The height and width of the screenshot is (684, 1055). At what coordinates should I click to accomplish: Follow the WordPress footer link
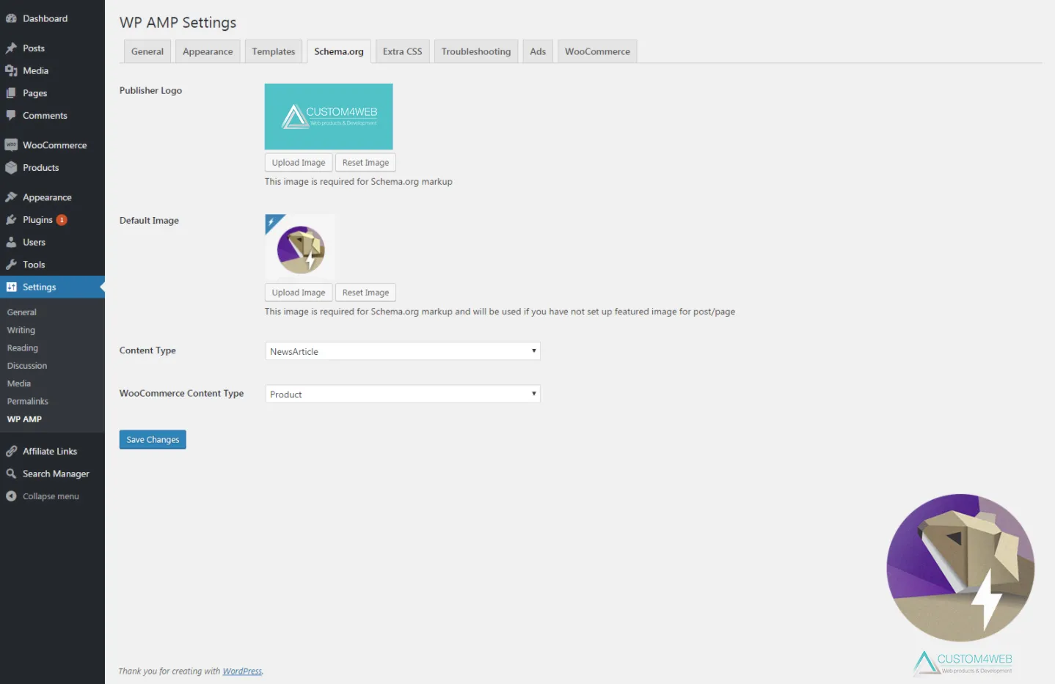point(241,671)
